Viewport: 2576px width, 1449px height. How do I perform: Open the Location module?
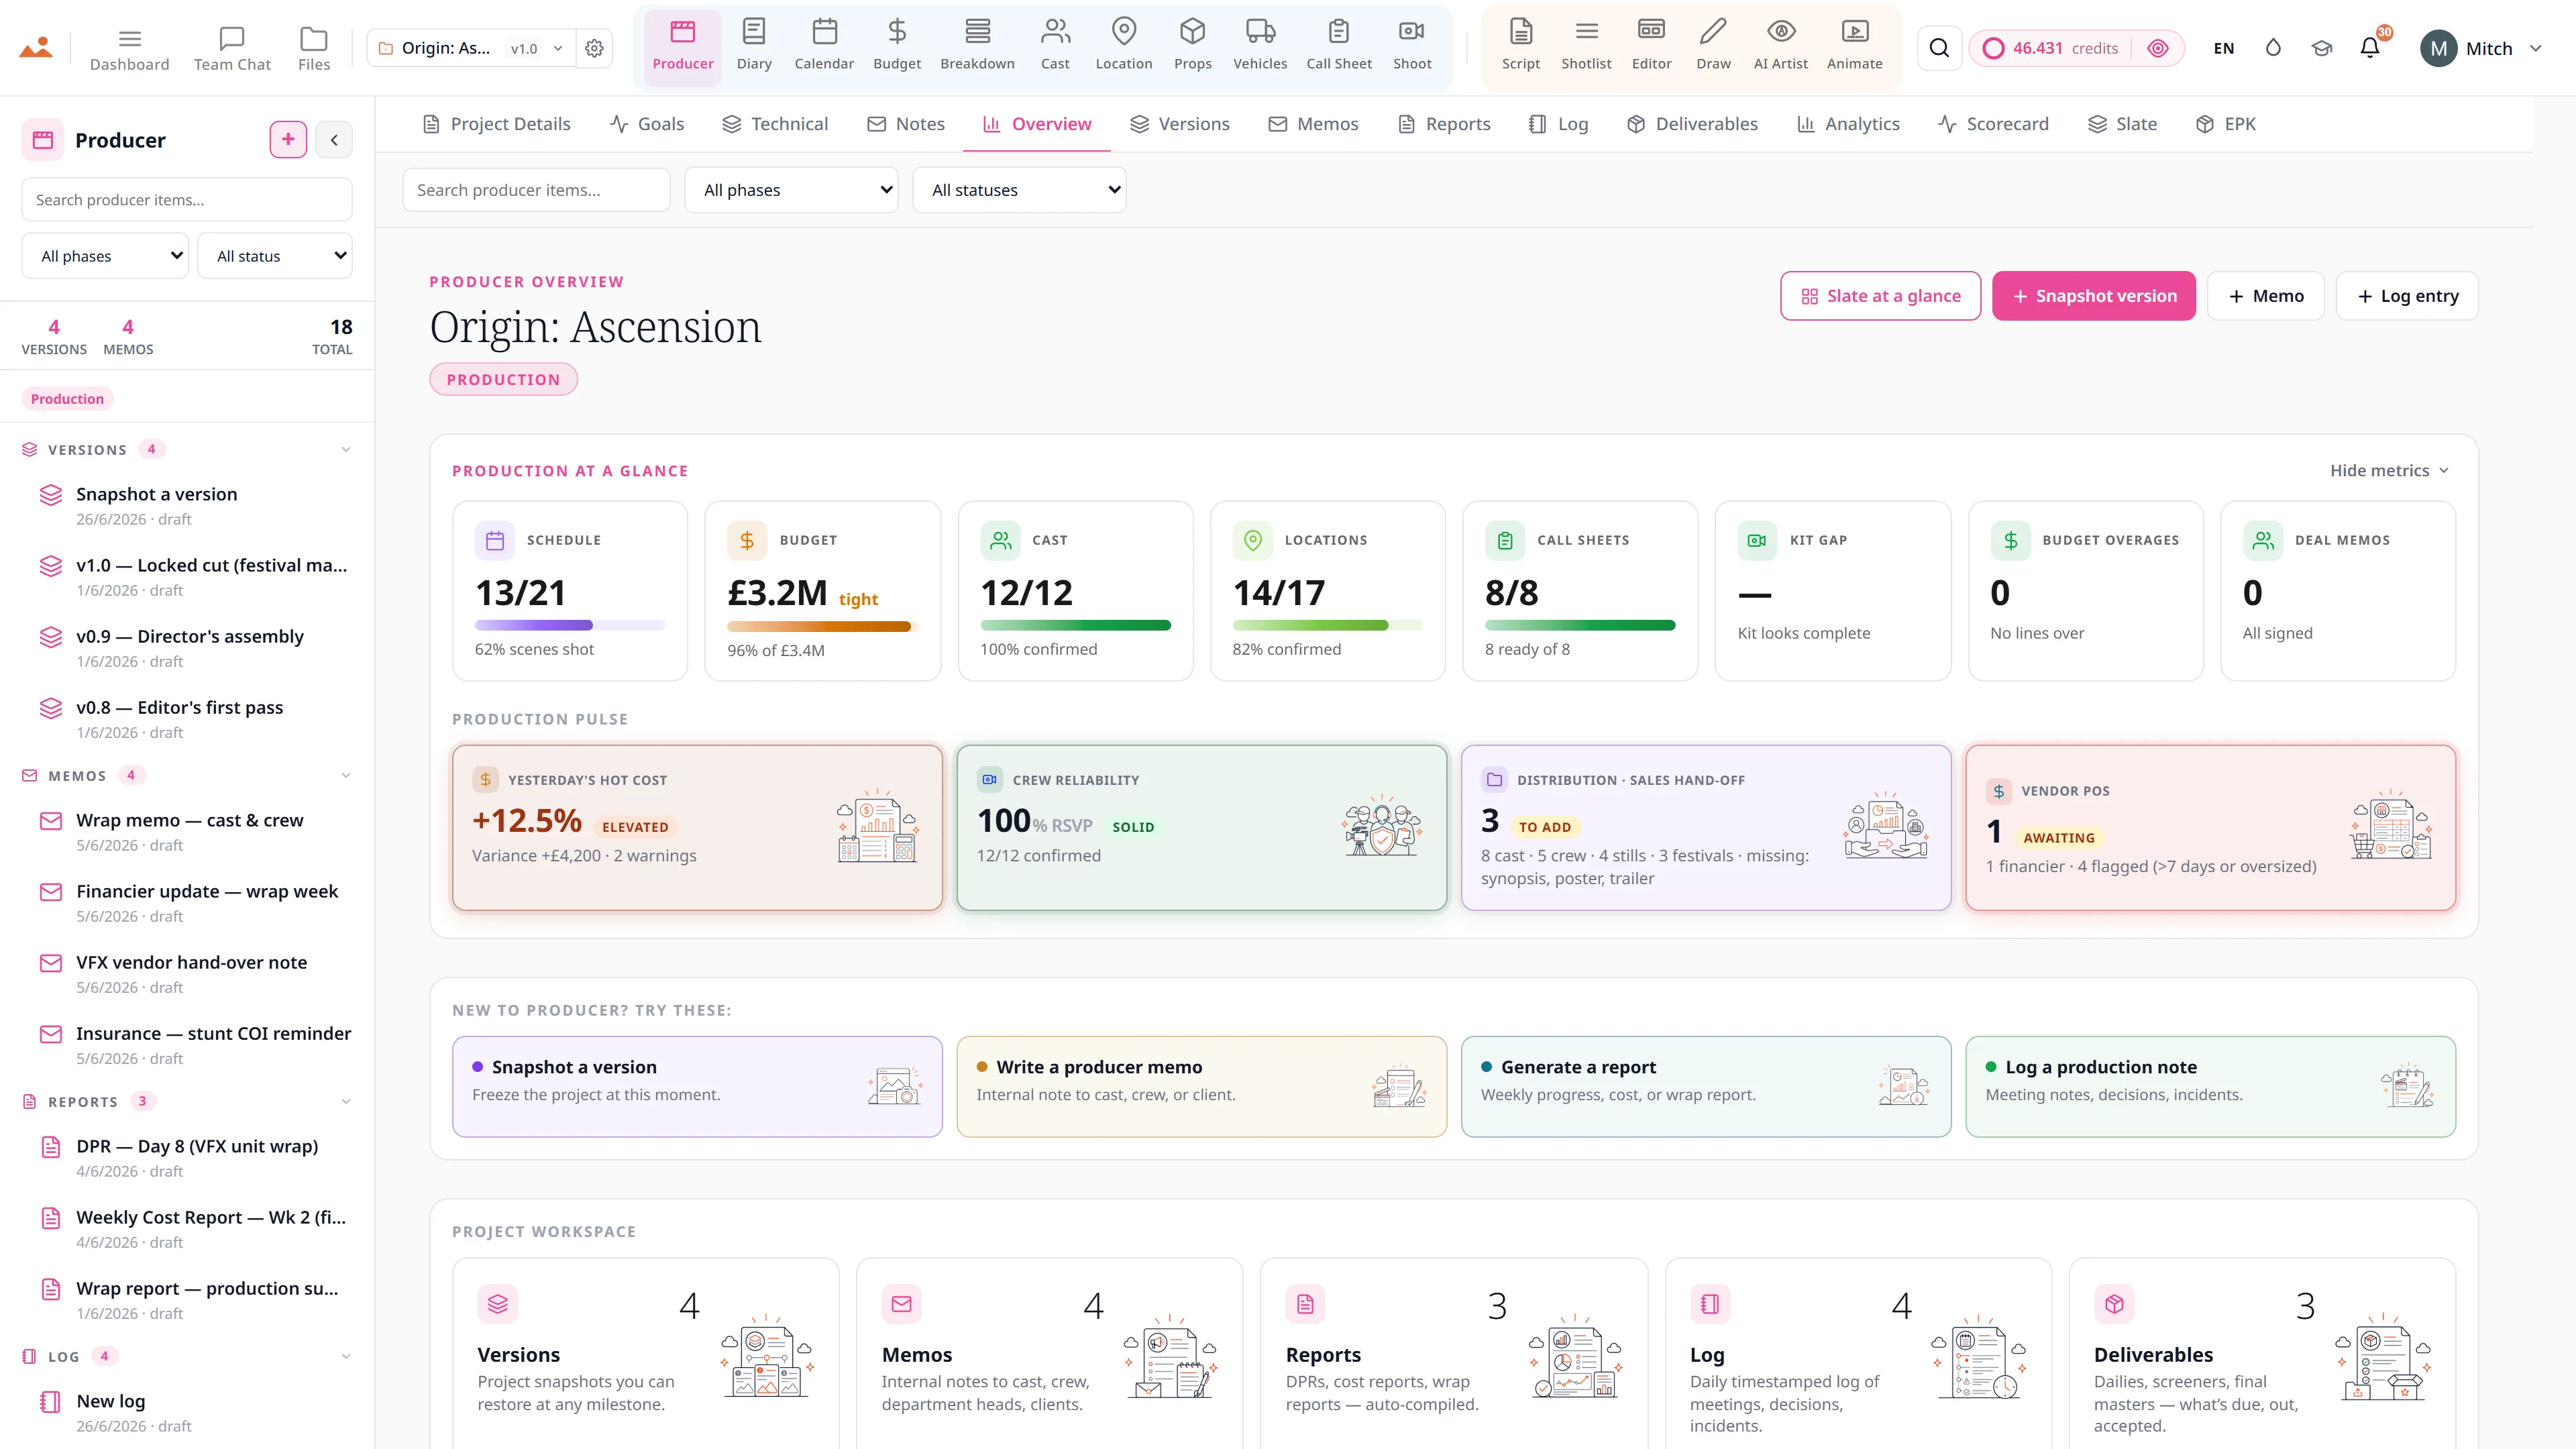click(x=1123, y=46)
